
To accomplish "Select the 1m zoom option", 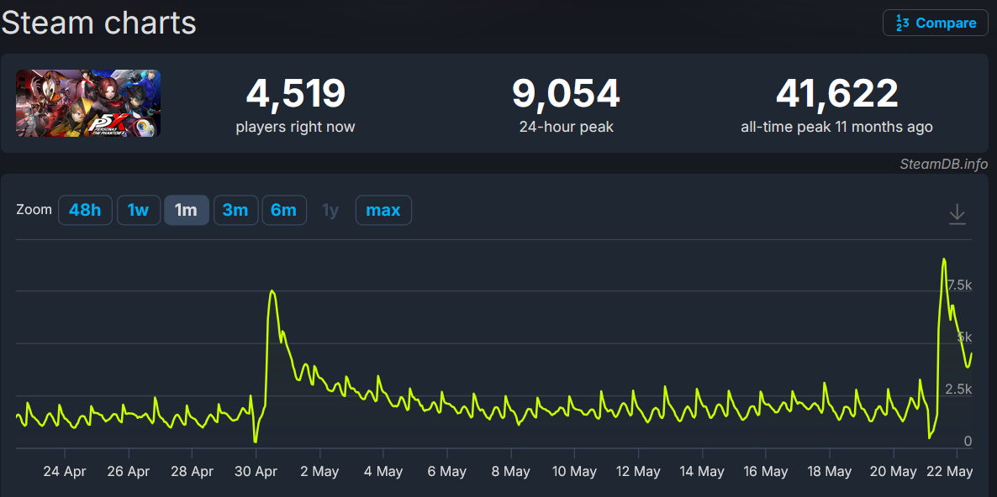I will click(187, 210).
